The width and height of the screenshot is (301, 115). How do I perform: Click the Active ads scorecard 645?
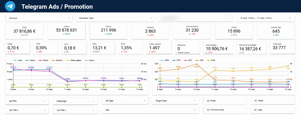[276, 31]
